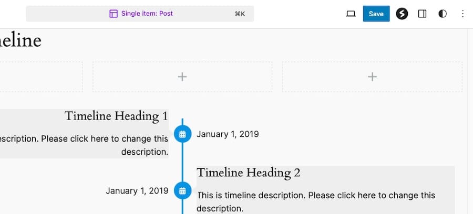Click the date left of the second calendar marker
The height and width of the screenshot is (214, 473).
[x=137, y=191]
